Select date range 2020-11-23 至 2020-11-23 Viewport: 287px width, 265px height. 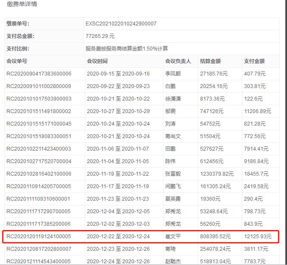click(118, 199)
